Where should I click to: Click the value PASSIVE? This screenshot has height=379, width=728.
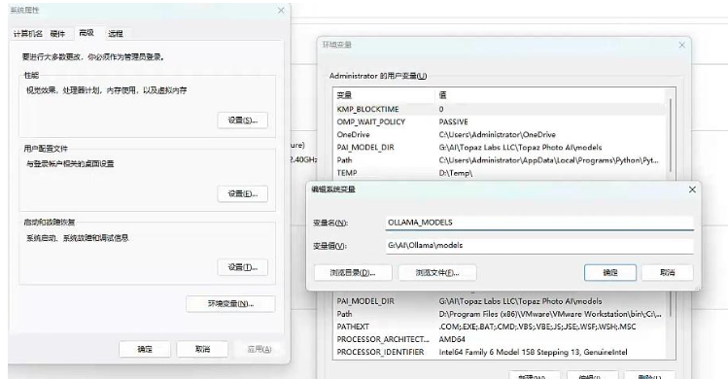click(453, 121)
